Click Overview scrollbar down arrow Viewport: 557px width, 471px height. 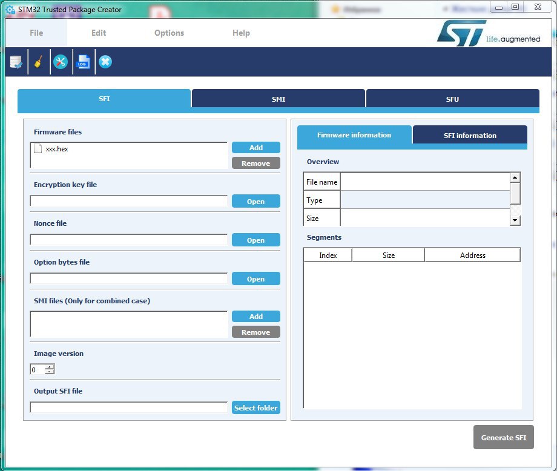(x=515, y=220)
